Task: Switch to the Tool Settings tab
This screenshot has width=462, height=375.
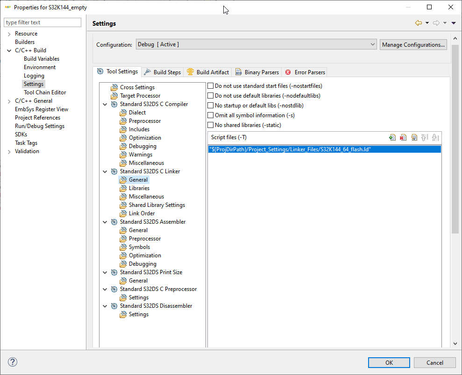Action: pyautogui.click(x=117, y=71)
